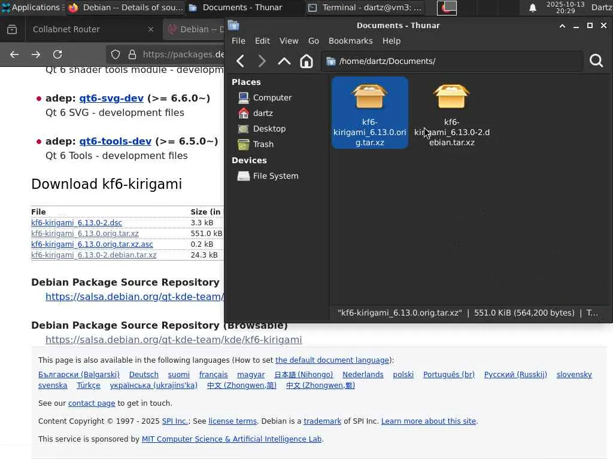Select kf6-kirigami_6.13.0-2.debian.tar.xz file icon in Thunar
613x459 pixels.
tap(451, 97)
